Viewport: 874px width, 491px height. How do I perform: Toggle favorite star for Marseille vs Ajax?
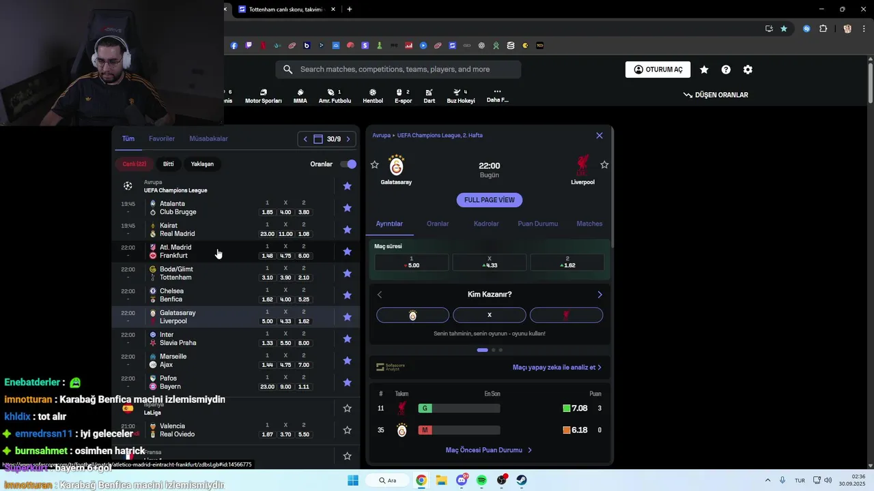(347, 361)
